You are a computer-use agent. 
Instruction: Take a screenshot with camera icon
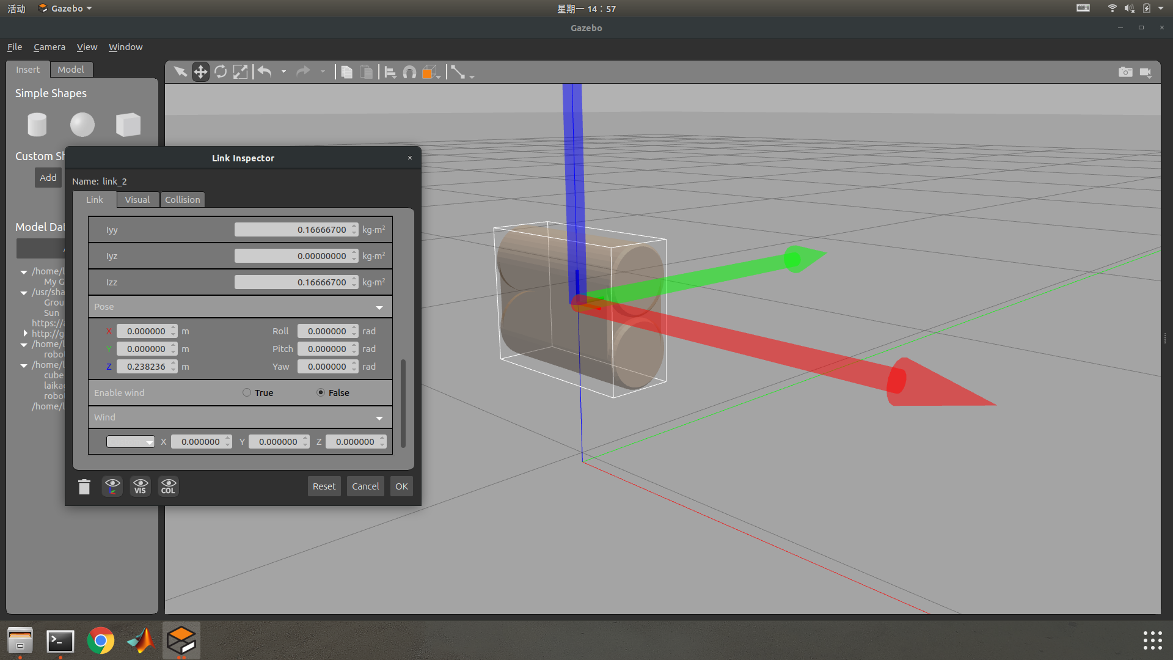1125,72
